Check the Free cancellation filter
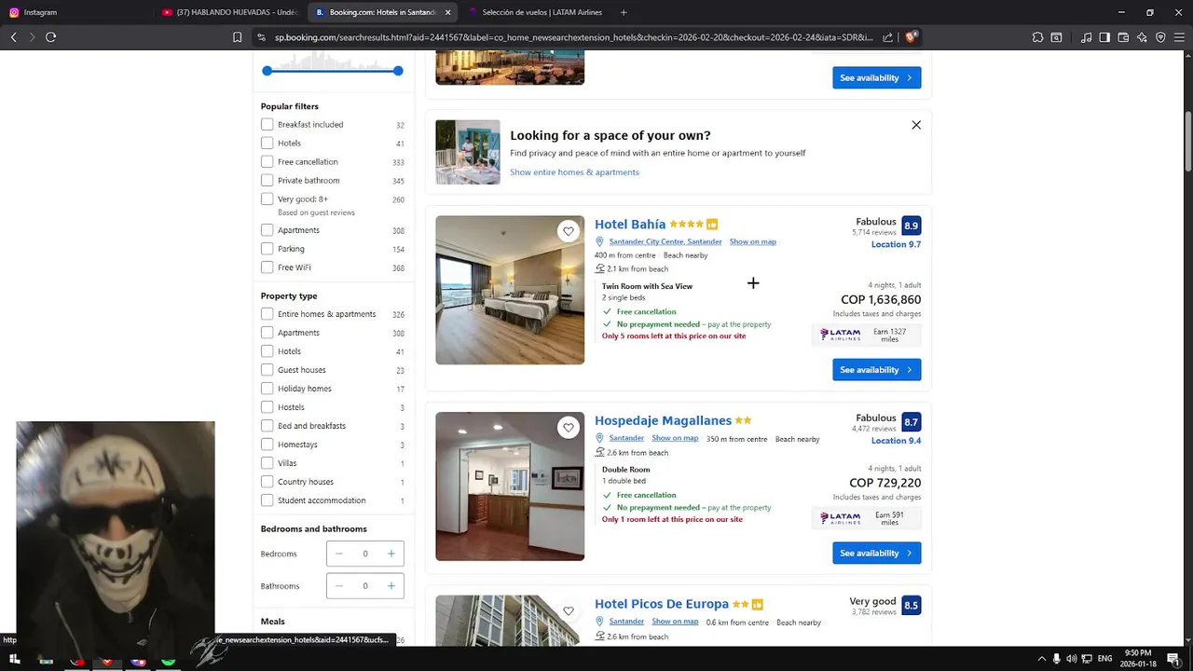 pos(267,162)
